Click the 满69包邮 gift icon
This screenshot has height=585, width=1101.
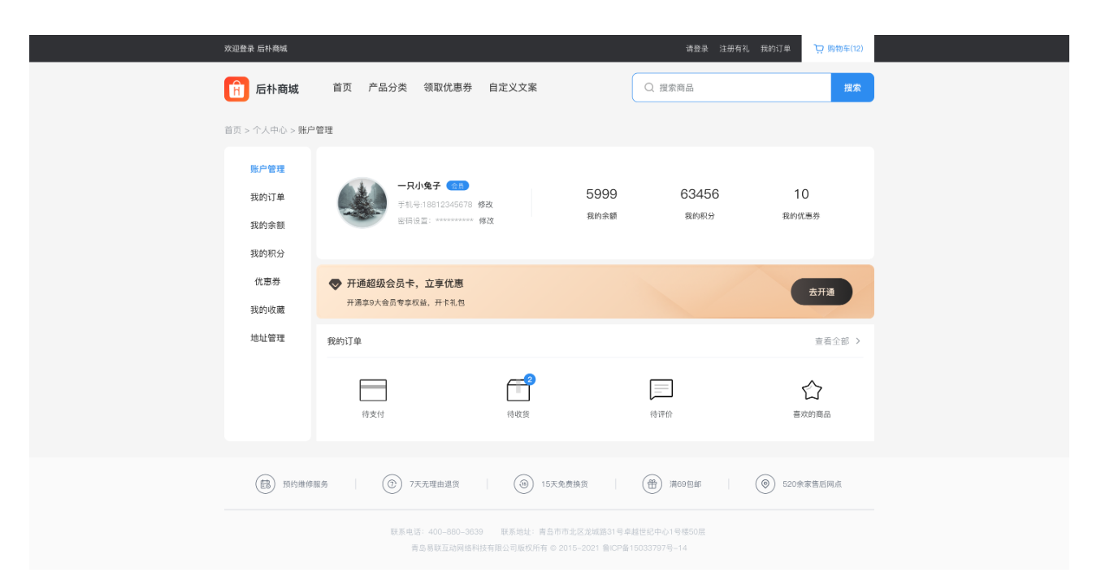pyautogui.click(x=652, y=484)
